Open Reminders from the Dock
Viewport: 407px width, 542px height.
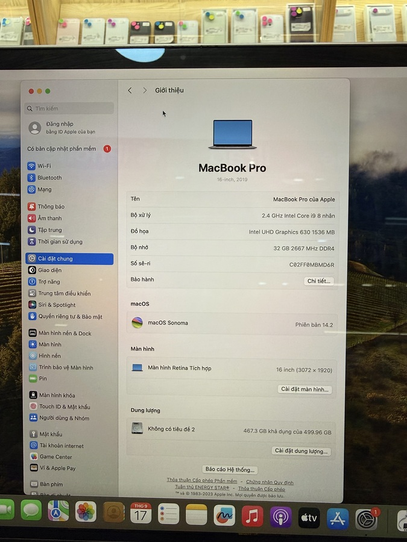169,514
